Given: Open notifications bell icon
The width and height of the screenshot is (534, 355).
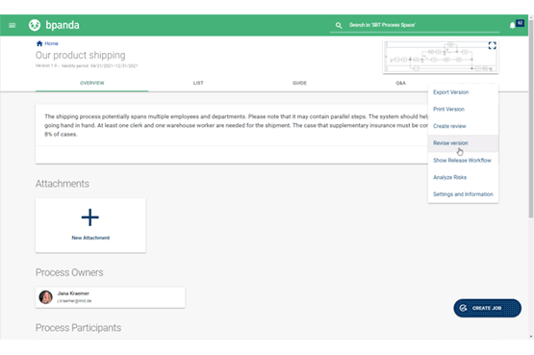Looking at the screenshot, I should [x=512, y=25].
